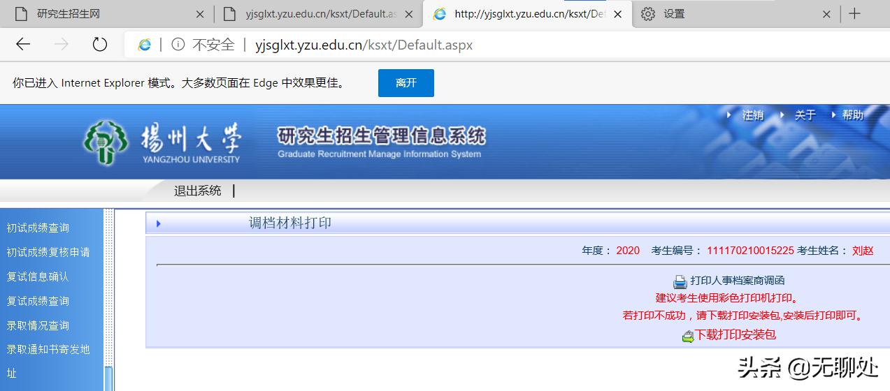
Task: Click the Internet Explorer mode icon in the address bar
Action: 145,45
